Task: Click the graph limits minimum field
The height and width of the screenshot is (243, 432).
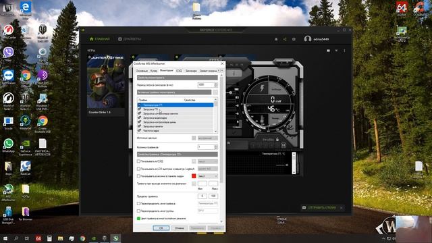Action: [x=202, y=196]
